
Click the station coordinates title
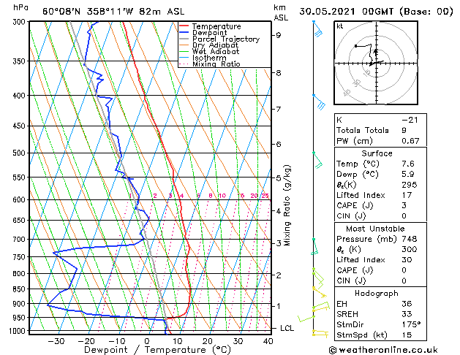[x=113, y=12]
